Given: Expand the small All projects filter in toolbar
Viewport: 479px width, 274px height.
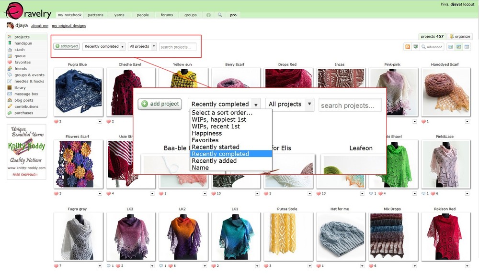Looking at the screenshot, I should 142,47.
